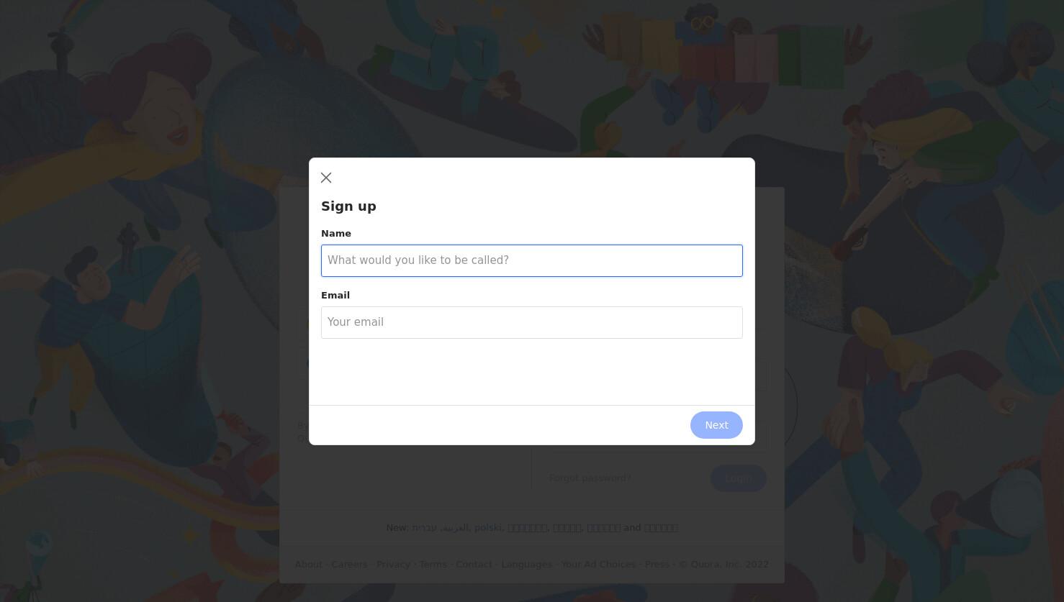
Task: Open the Languages footer link
Action: (526, 565)
